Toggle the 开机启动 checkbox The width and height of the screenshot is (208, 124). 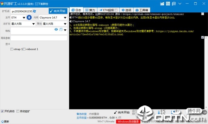(2, 111)
